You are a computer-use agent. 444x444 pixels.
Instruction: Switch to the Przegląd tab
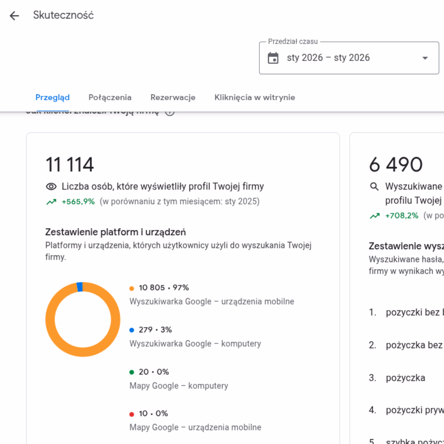pos(53,98)
